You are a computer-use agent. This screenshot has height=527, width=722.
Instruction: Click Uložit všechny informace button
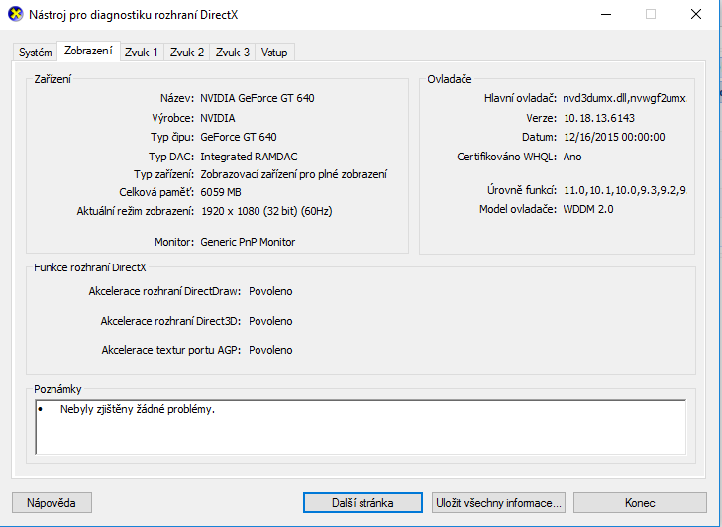(499, 503)
